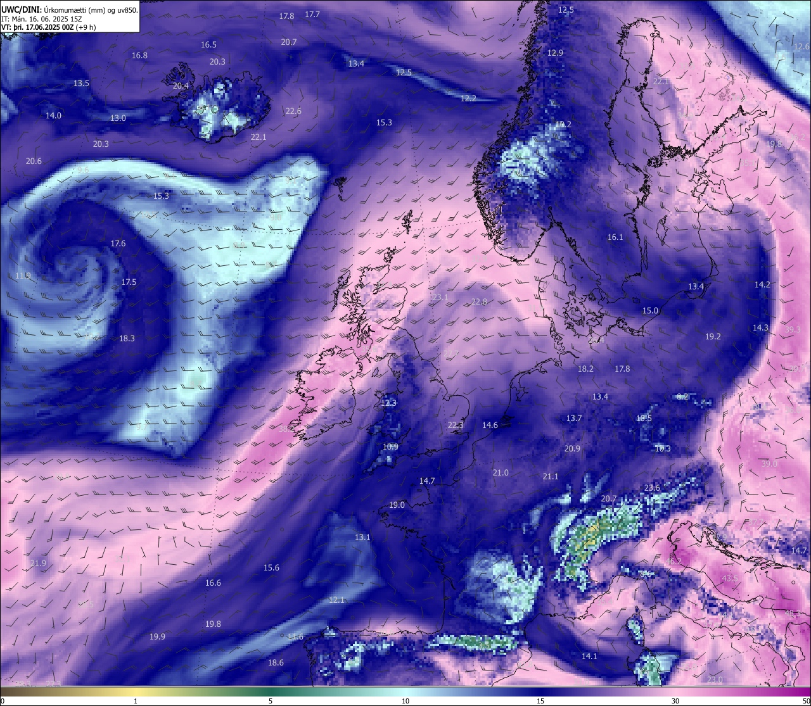Click the map value 15.0
This screenshot has height=706, width=811.
coord(650,310)
